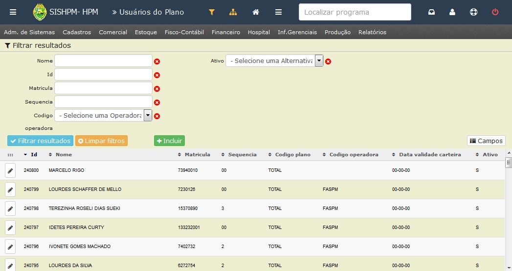Sort table by Ativo column
Screen dimensions: 512x271
pos(487,155)
